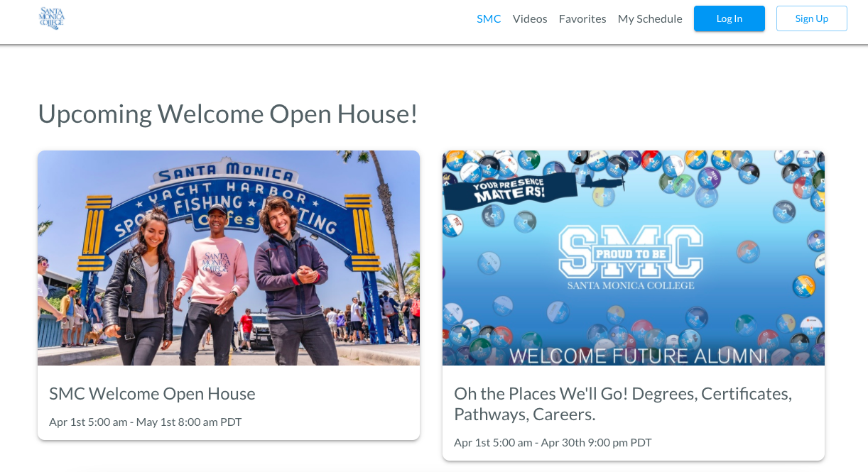View My Schedule in the navbar
Image resolution: width=868 pixels, height=472 pixels.
[x=650, y=19]
